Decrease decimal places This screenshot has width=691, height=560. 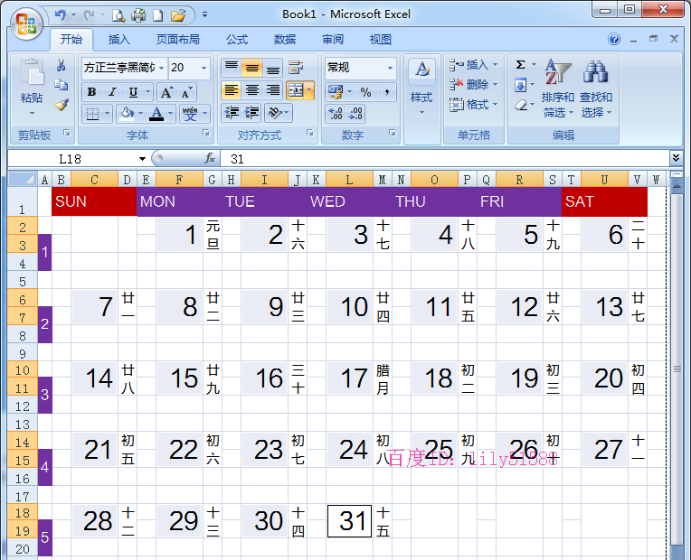pos(355,114)
